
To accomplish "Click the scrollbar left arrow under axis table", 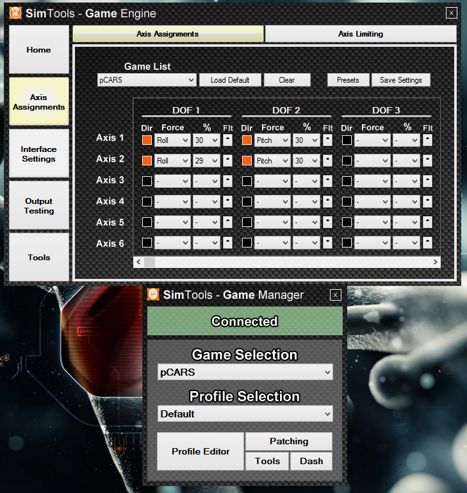I will [138, 262].
